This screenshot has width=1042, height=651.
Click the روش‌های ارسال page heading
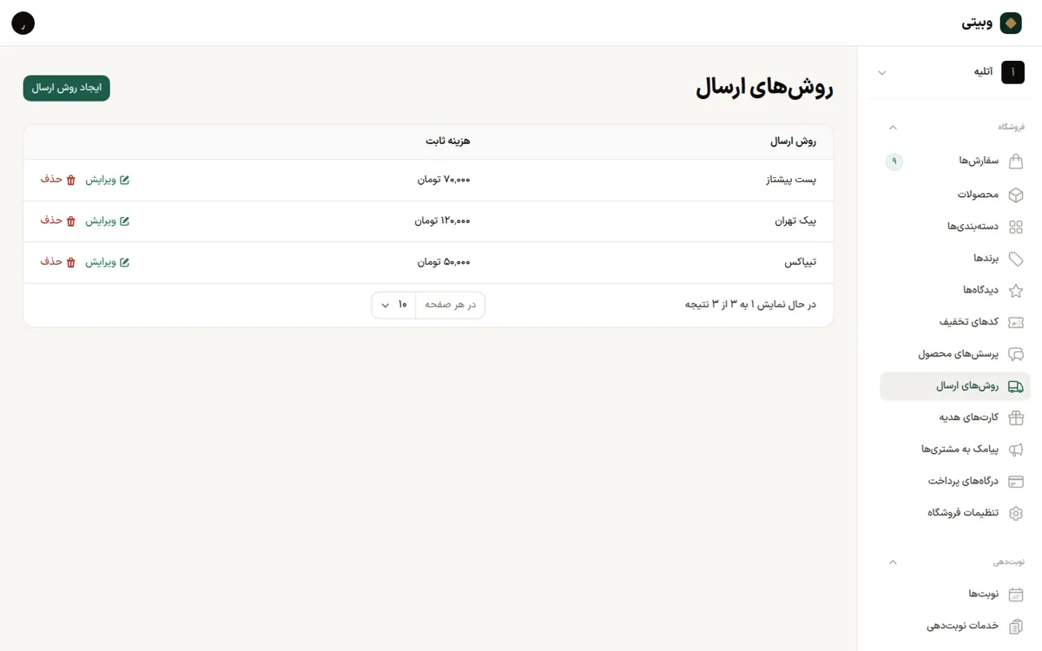click(x=765, y=88)
